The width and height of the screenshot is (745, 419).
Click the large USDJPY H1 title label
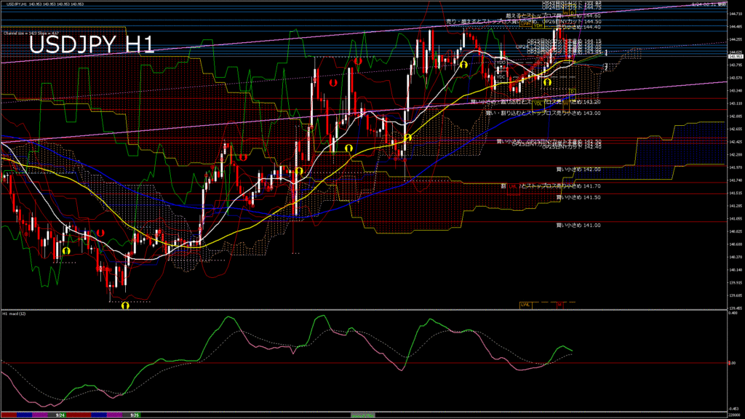pos(91,46)
